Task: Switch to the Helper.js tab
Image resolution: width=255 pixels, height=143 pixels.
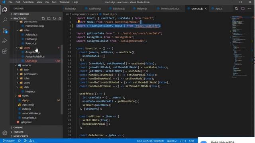Action: 142,9
